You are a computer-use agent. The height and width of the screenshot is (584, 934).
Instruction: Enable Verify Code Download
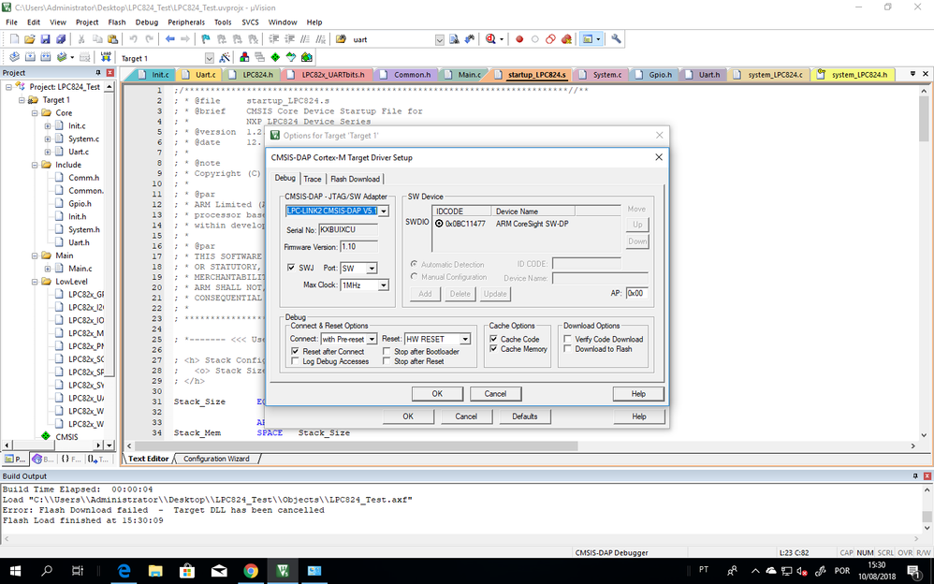point(568,339)
